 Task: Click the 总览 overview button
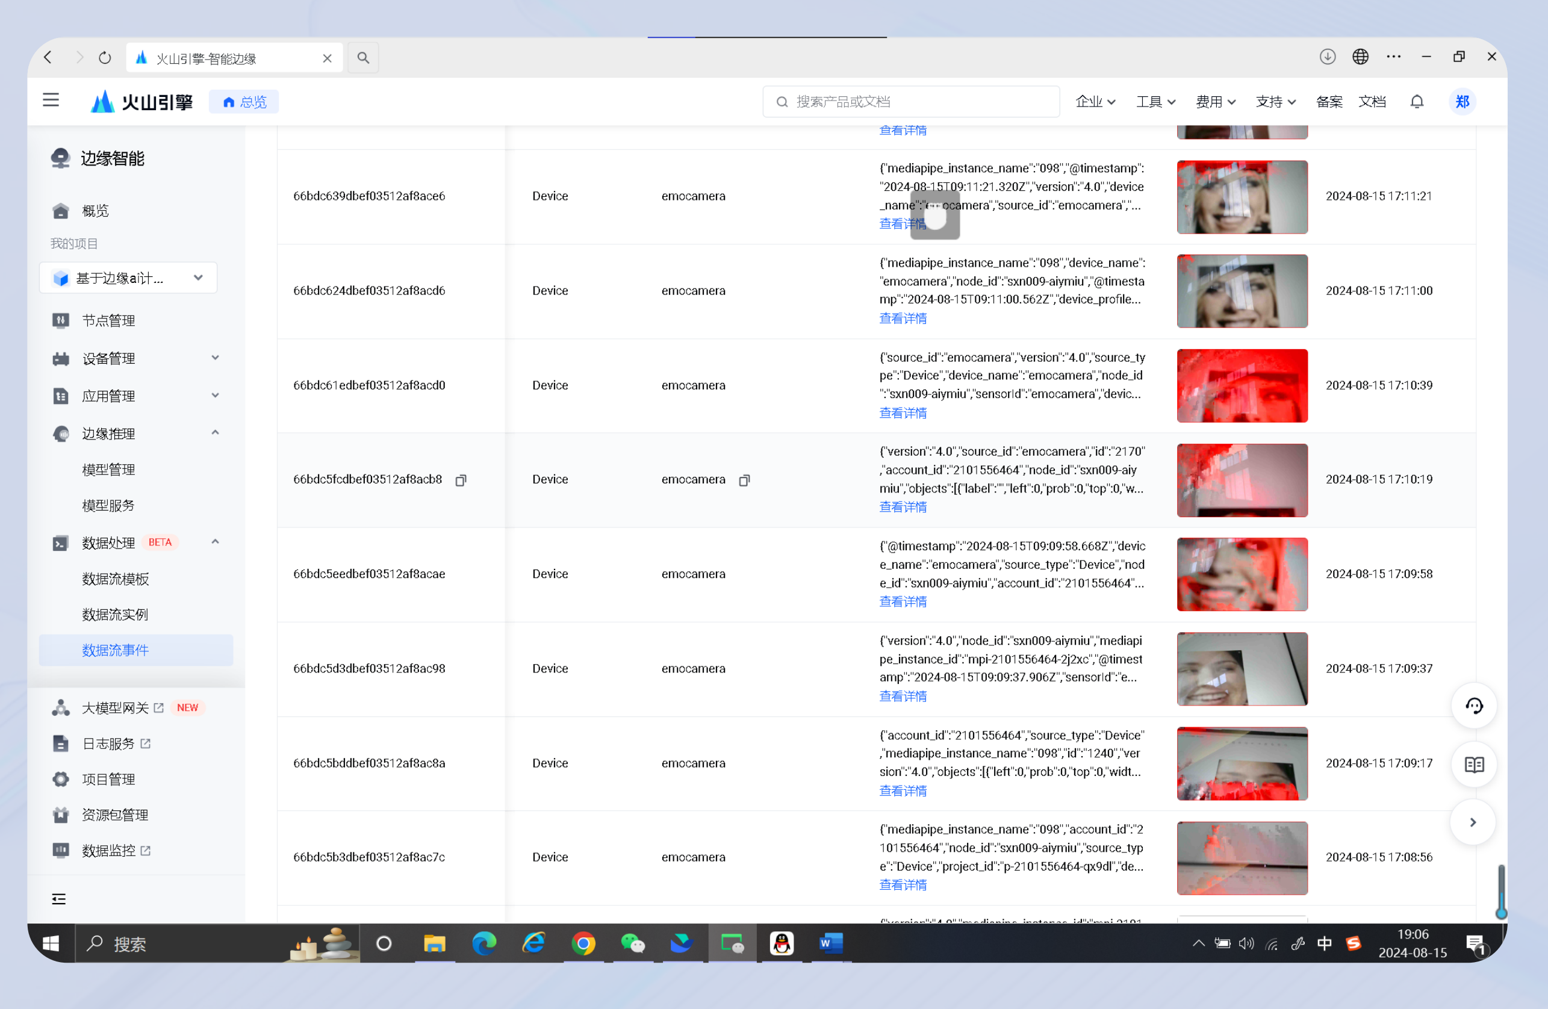[x=244, y=102]
